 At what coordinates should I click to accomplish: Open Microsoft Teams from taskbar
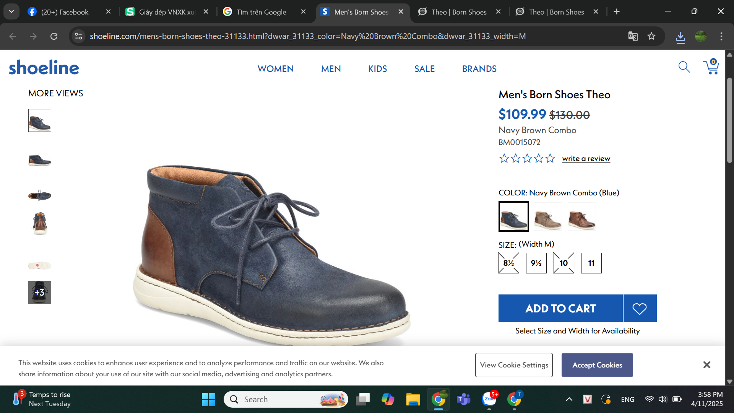point(463,400)
